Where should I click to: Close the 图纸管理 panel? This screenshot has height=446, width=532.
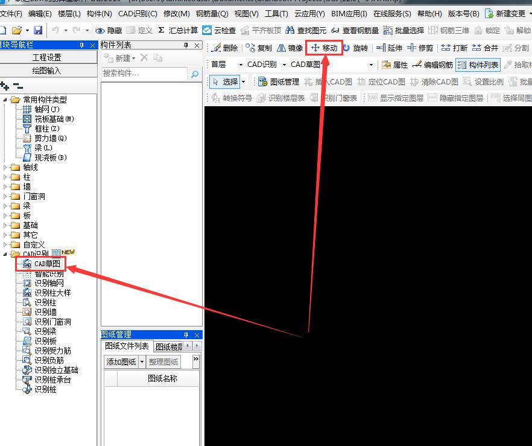[x=197, y=335]
